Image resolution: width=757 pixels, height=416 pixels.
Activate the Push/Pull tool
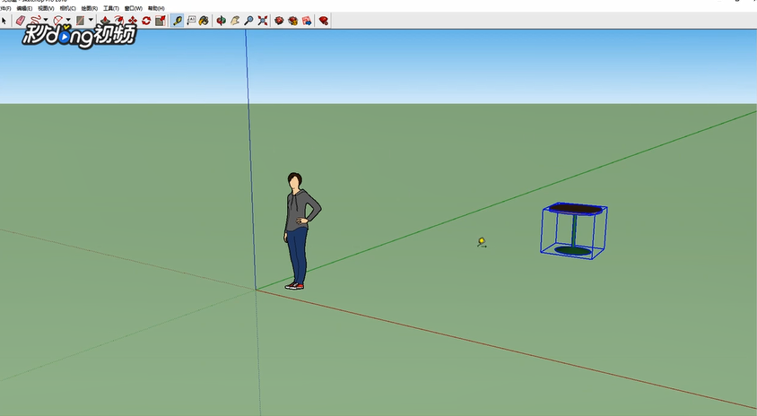tap(105, 21)
